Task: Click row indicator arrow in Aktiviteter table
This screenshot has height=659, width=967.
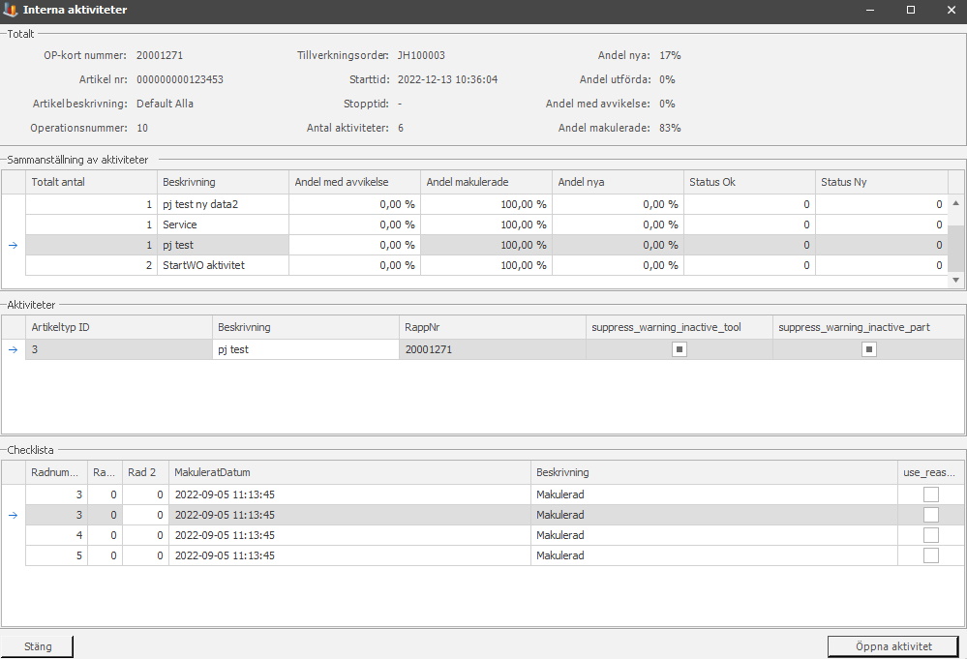Action: coord(13,349)
